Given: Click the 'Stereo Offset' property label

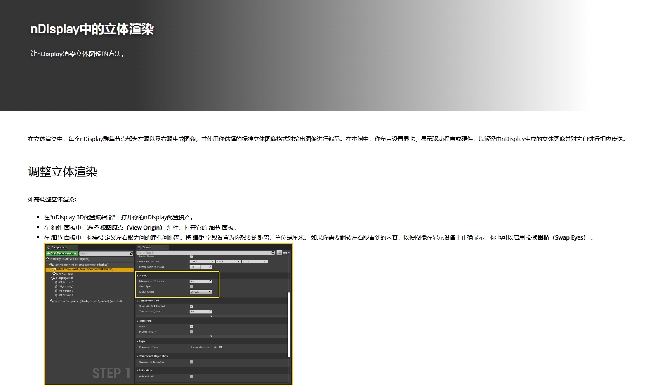Looking at the screenshot, I should [146, 292].
